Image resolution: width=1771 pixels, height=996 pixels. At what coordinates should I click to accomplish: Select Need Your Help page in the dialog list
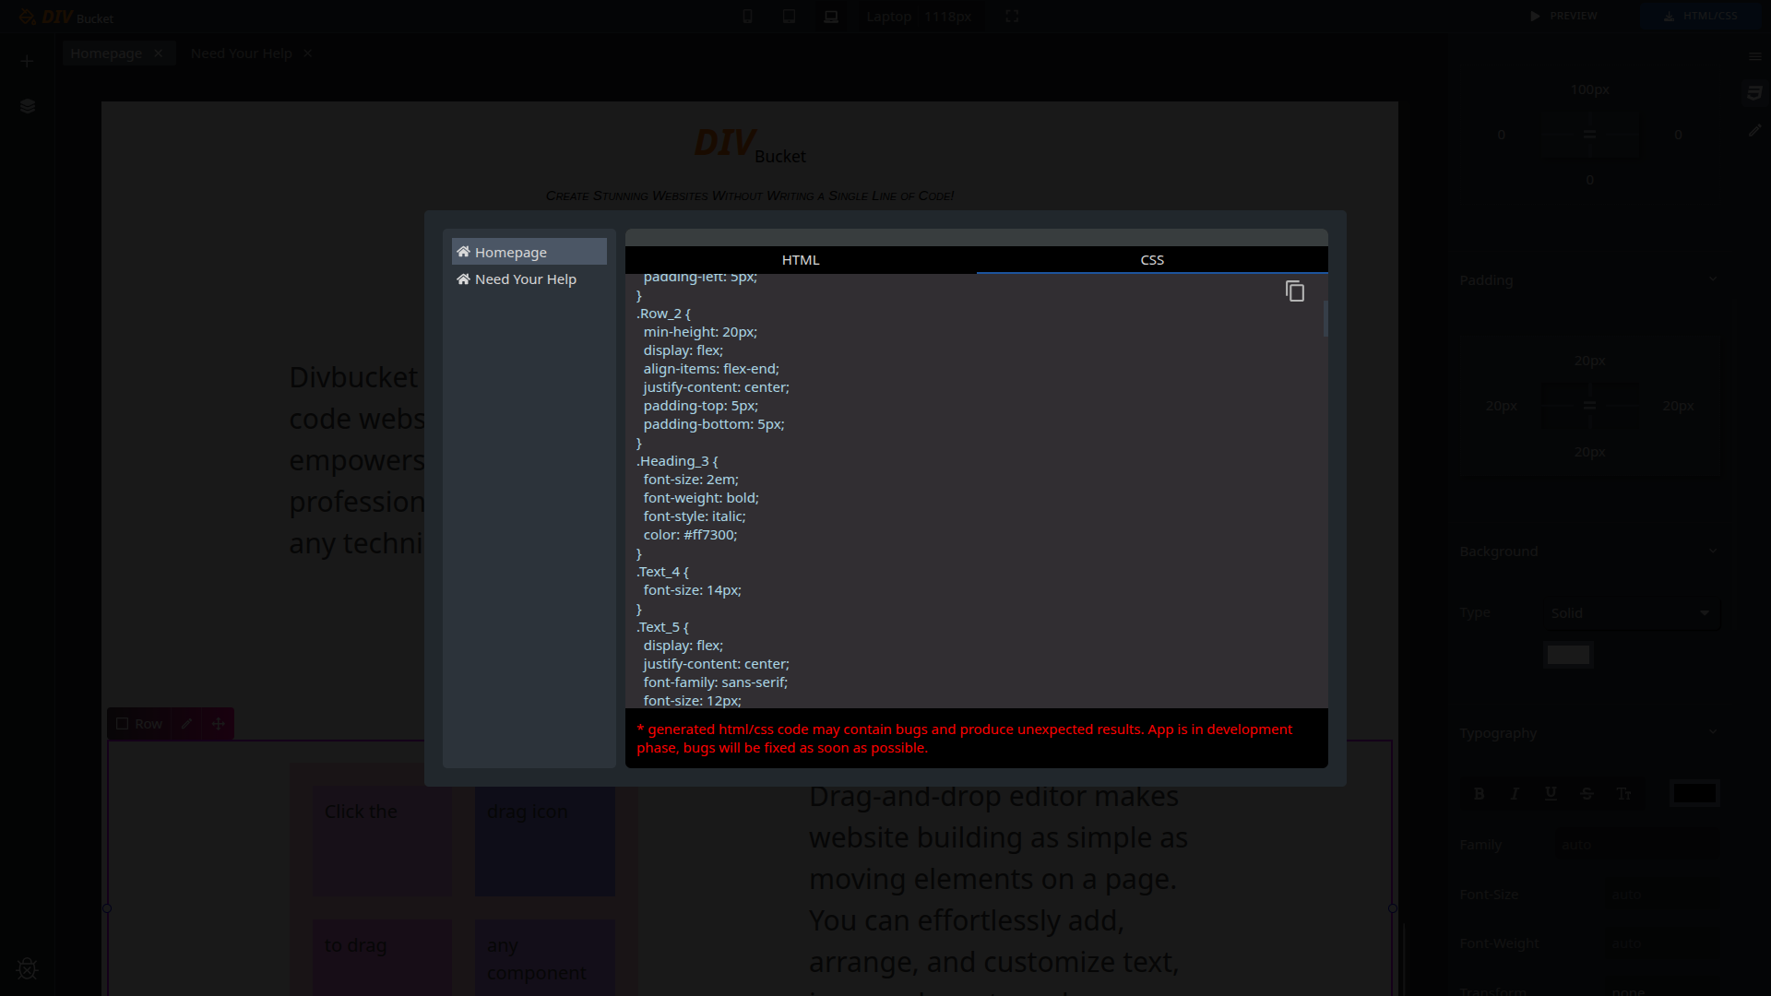pos(529,279)
